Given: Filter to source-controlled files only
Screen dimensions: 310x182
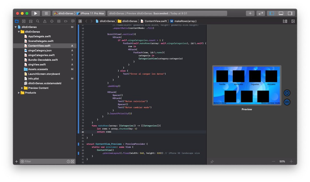Looking at the screenshot, I should tap(72, 161).
